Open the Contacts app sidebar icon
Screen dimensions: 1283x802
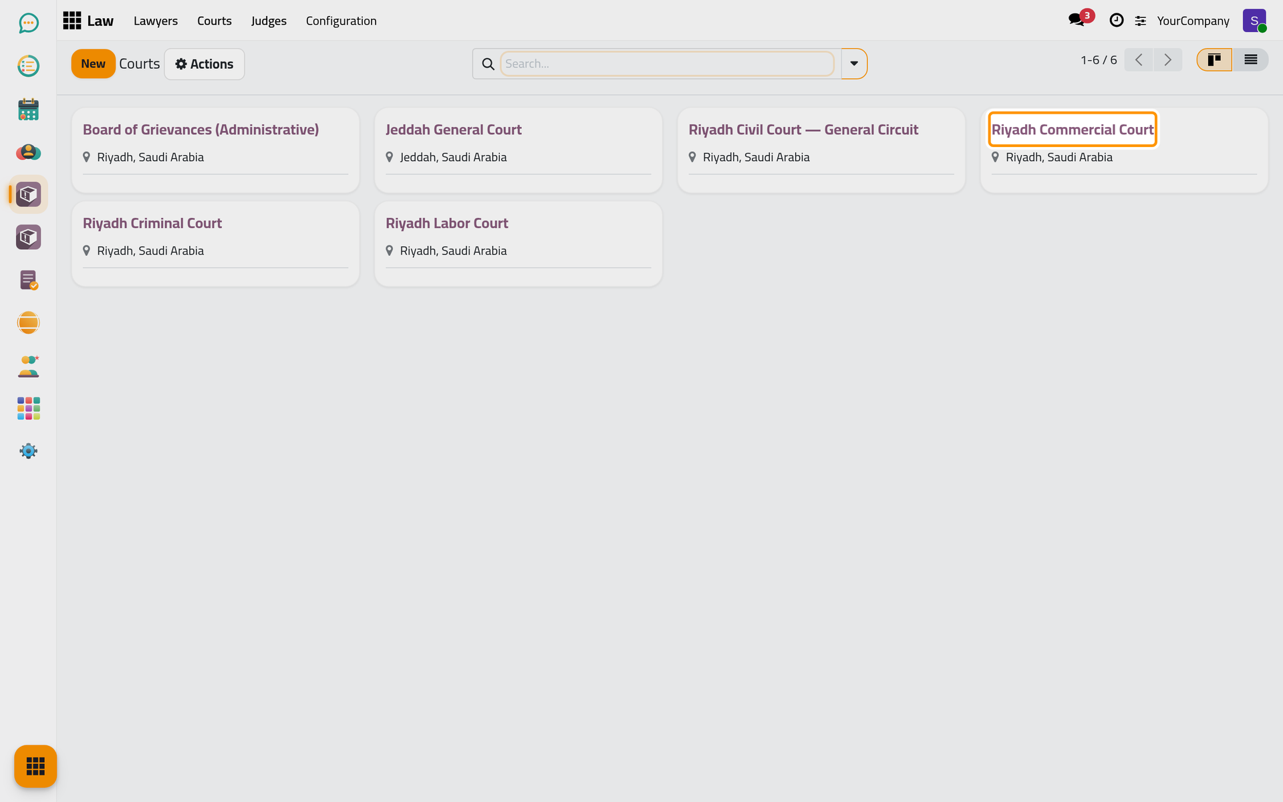click(x=28, y=152)
